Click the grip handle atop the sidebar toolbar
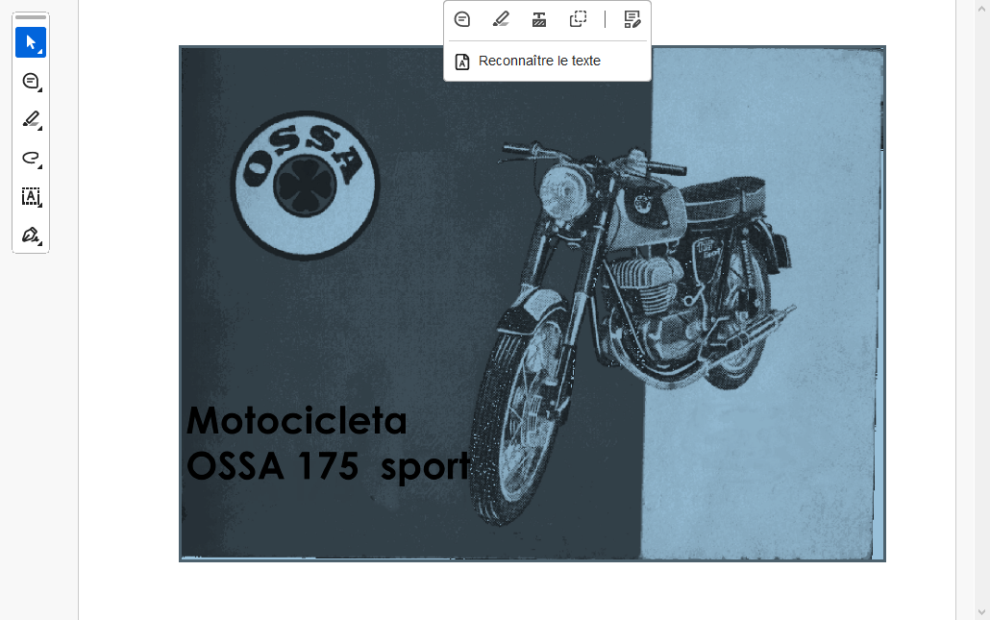The width and height of the screenshot is (990, 620). coord(31,17)
